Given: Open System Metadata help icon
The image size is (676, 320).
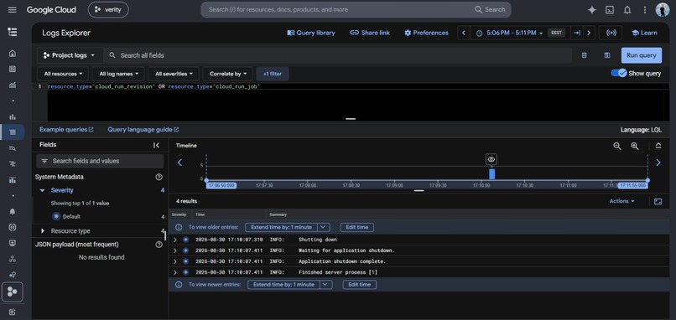Looking at the screenshot, I should [x=159, y=177].
